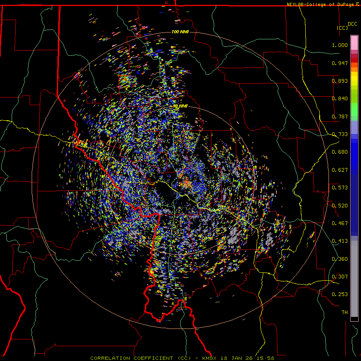Screen dimensions: 361x361
Task: Click the 100 NMI range ring label
Action: (x=180, y=32)
